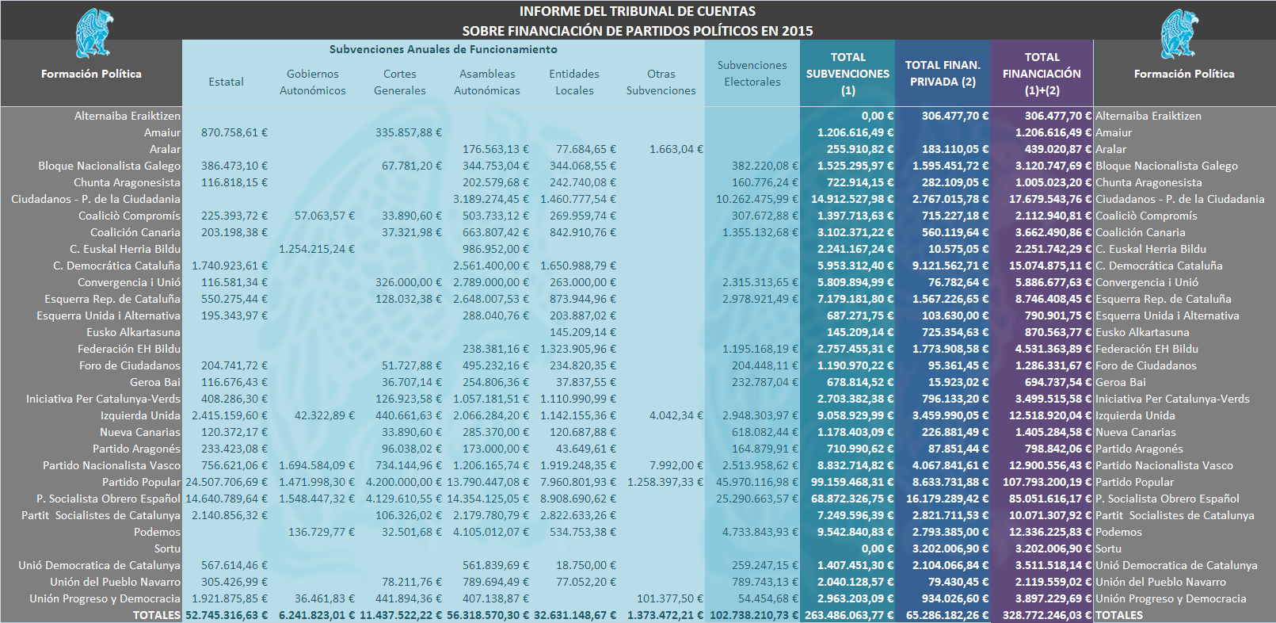Click Amaiur's Cortes Generales value 335.857,88 €
The height and width of the screenshot is (623, 1276).
point(409,132)
